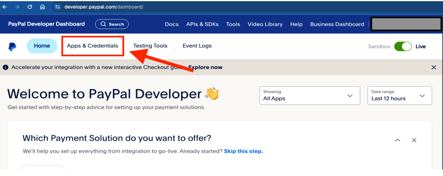443x176 pixels.
Task: Reload the page with refresh icon
Action: click(30, 7)
